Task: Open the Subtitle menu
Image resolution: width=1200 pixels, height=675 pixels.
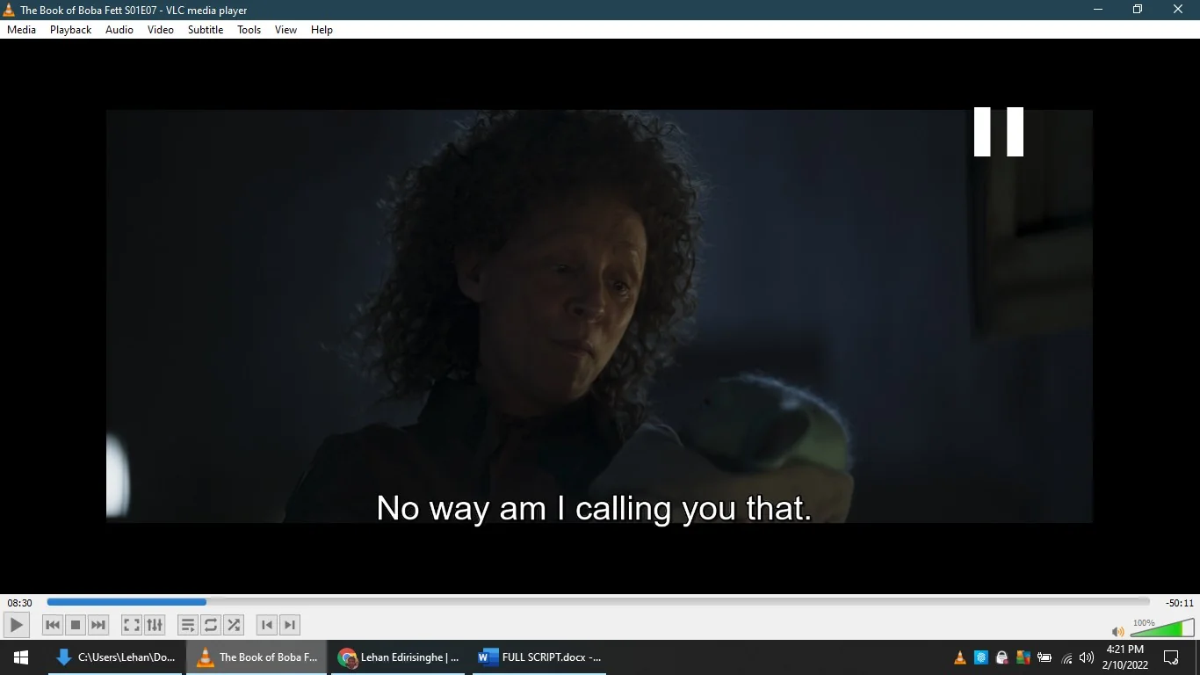Action: [206, 30]
